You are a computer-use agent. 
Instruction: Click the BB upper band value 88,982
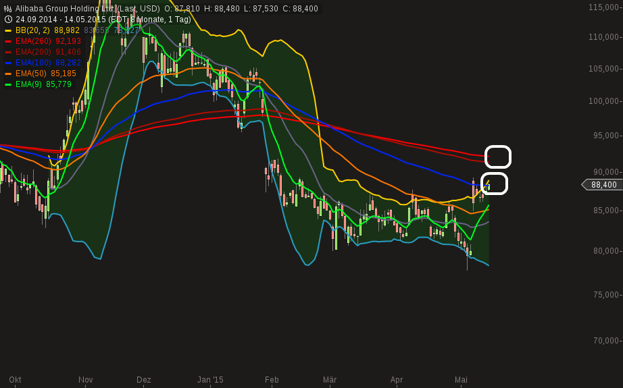(x=67, y=30)
